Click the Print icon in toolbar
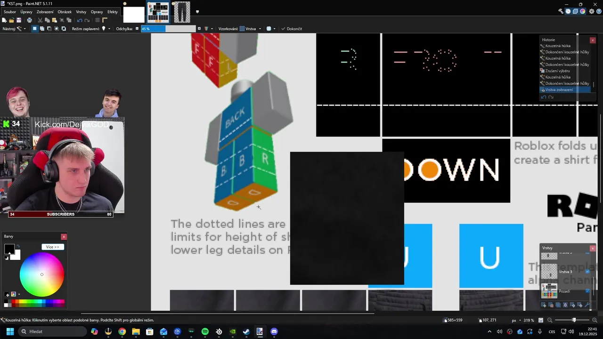Screen dimensions: 603x339 coord(29,20)
